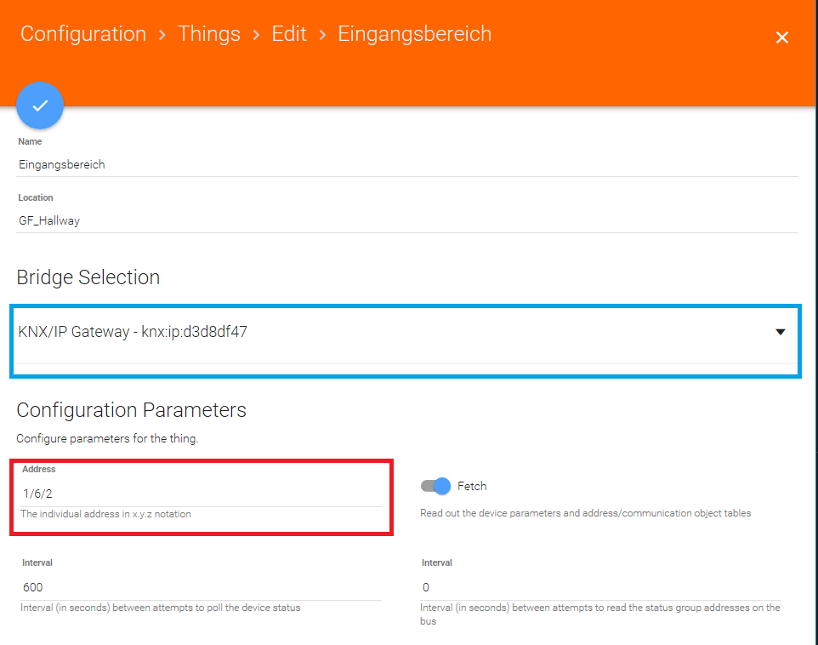Click the individual address notation hint text
This screenshot has width=818, height=645.
106,514
